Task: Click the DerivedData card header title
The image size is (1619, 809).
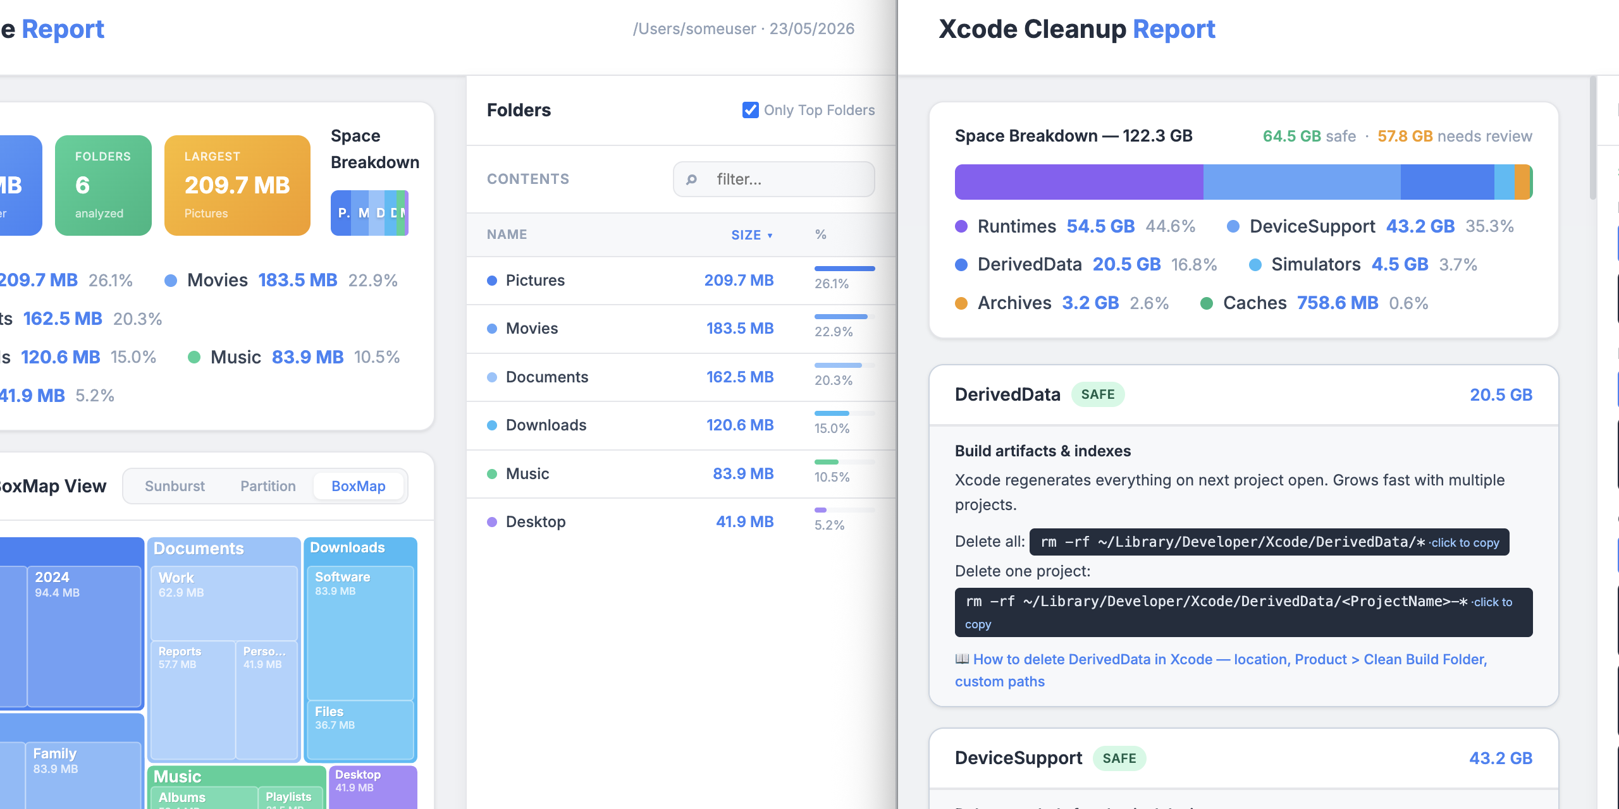Action: (1007, 394)
